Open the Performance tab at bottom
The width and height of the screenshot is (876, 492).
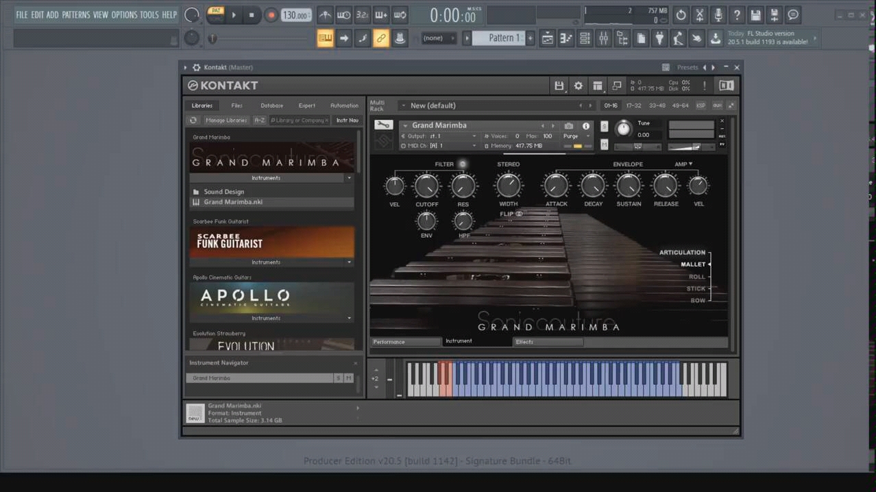coord(406,342)
